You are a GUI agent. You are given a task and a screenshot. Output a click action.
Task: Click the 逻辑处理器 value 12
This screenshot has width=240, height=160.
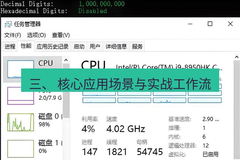tap(206, 146)
